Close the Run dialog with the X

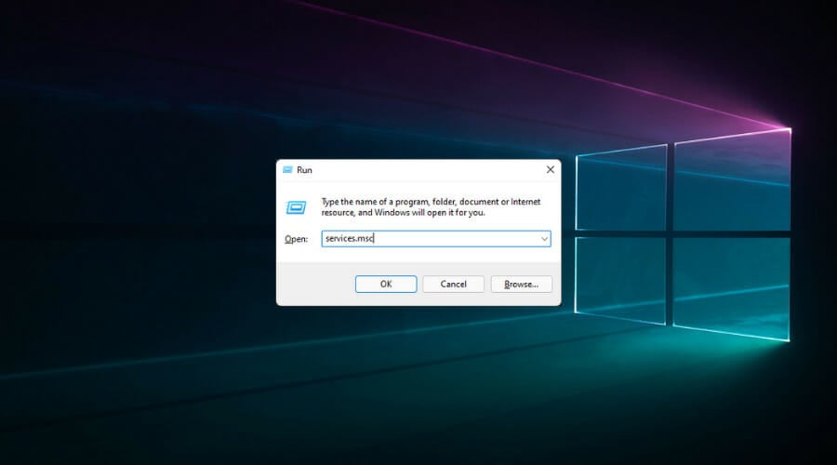coord(551,170)
